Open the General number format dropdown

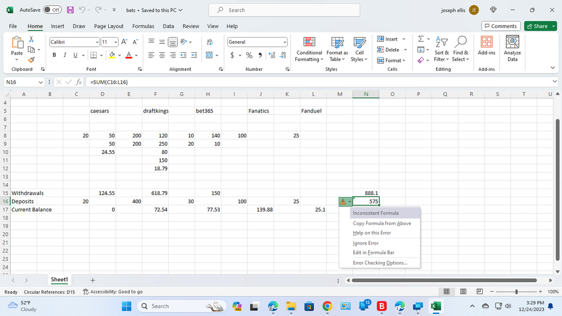pos(285,42)
